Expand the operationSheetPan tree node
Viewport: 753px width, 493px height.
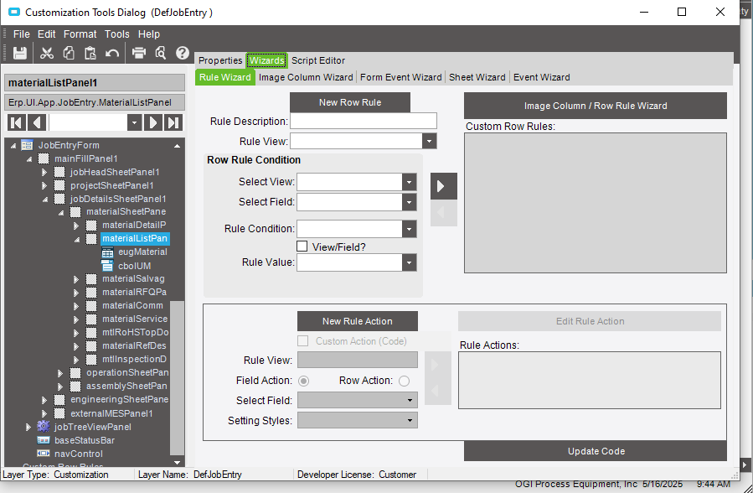pyautogui.click(x=60, y=373)
